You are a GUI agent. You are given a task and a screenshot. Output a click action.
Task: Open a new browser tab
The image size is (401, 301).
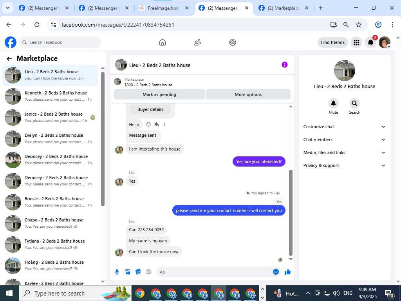point(320,8)
